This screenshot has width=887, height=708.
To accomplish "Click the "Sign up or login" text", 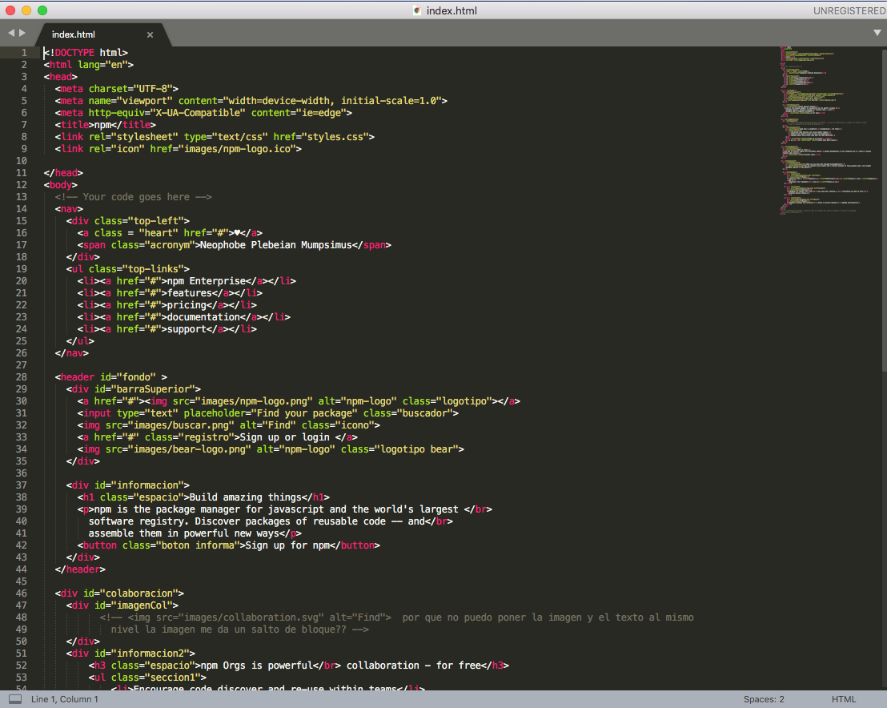I will point(284,437).
